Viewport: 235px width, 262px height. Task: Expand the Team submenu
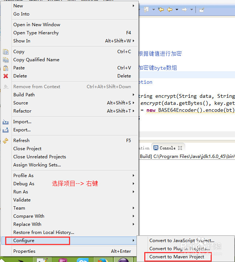70,208
